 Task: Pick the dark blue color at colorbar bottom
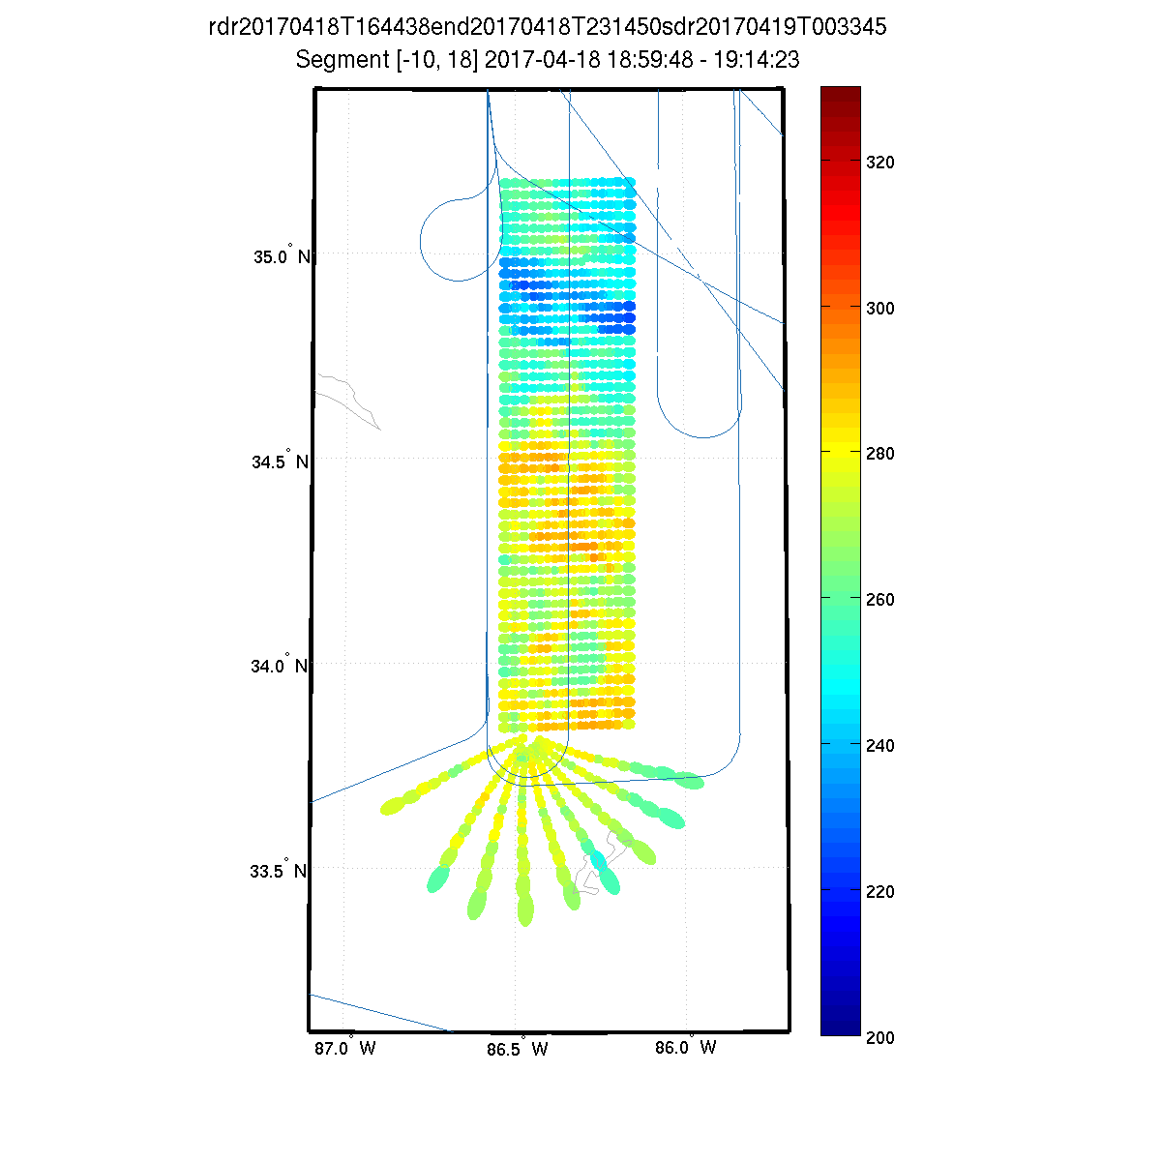tap(840, 1026)
